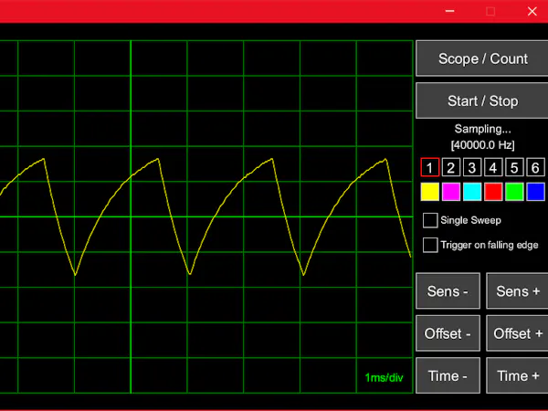Select channel 6

point(535,167)
